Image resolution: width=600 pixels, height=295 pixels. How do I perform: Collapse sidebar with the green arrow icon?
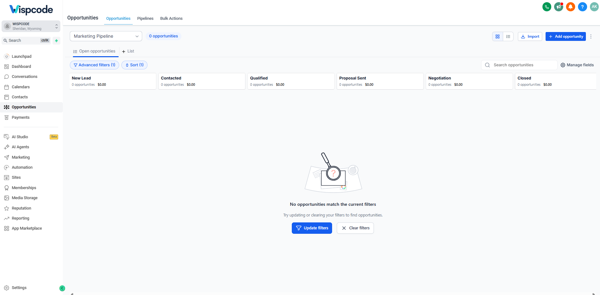[62, 288]
